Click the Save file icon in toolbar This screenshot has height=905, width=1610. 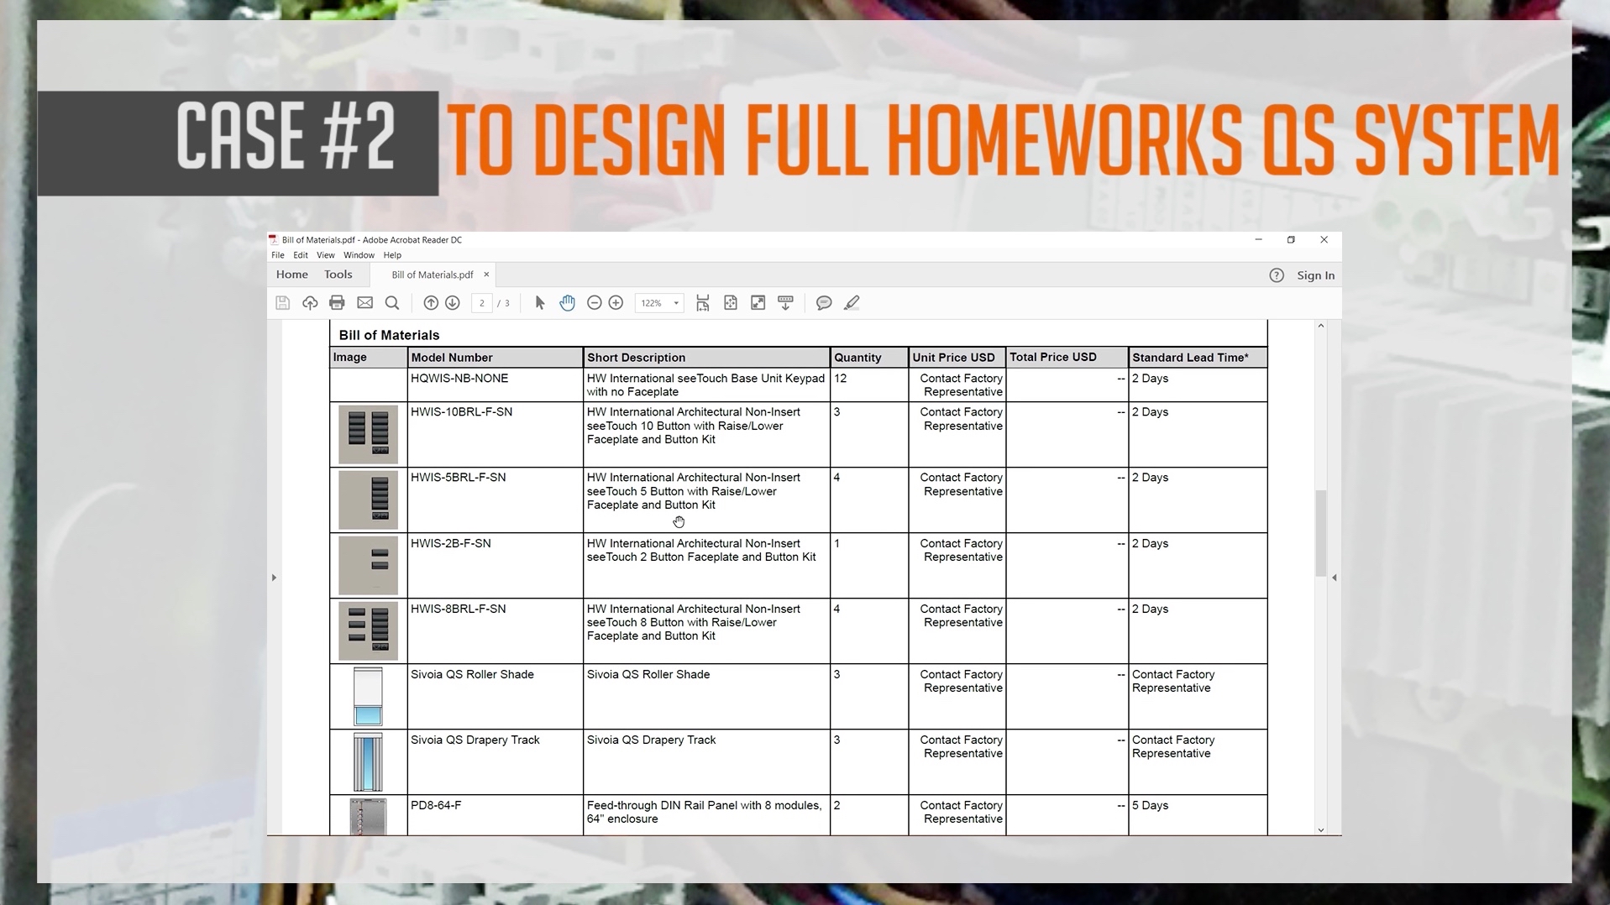282,303
